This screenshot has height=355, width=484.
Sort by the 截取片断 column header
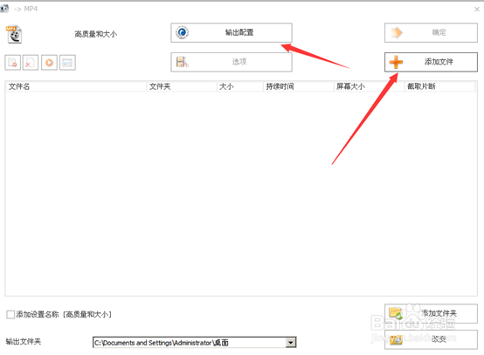point(439,86)
